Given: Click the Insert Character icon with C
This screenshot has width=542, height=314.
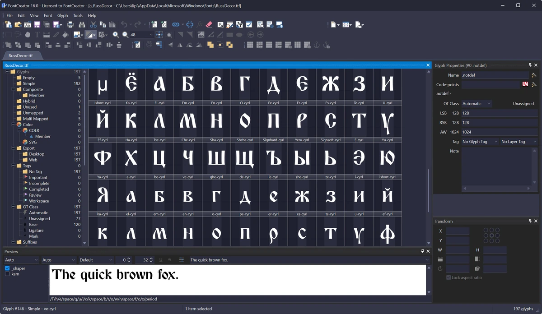Looking at the screenshot, I should (x=154, y=24).
